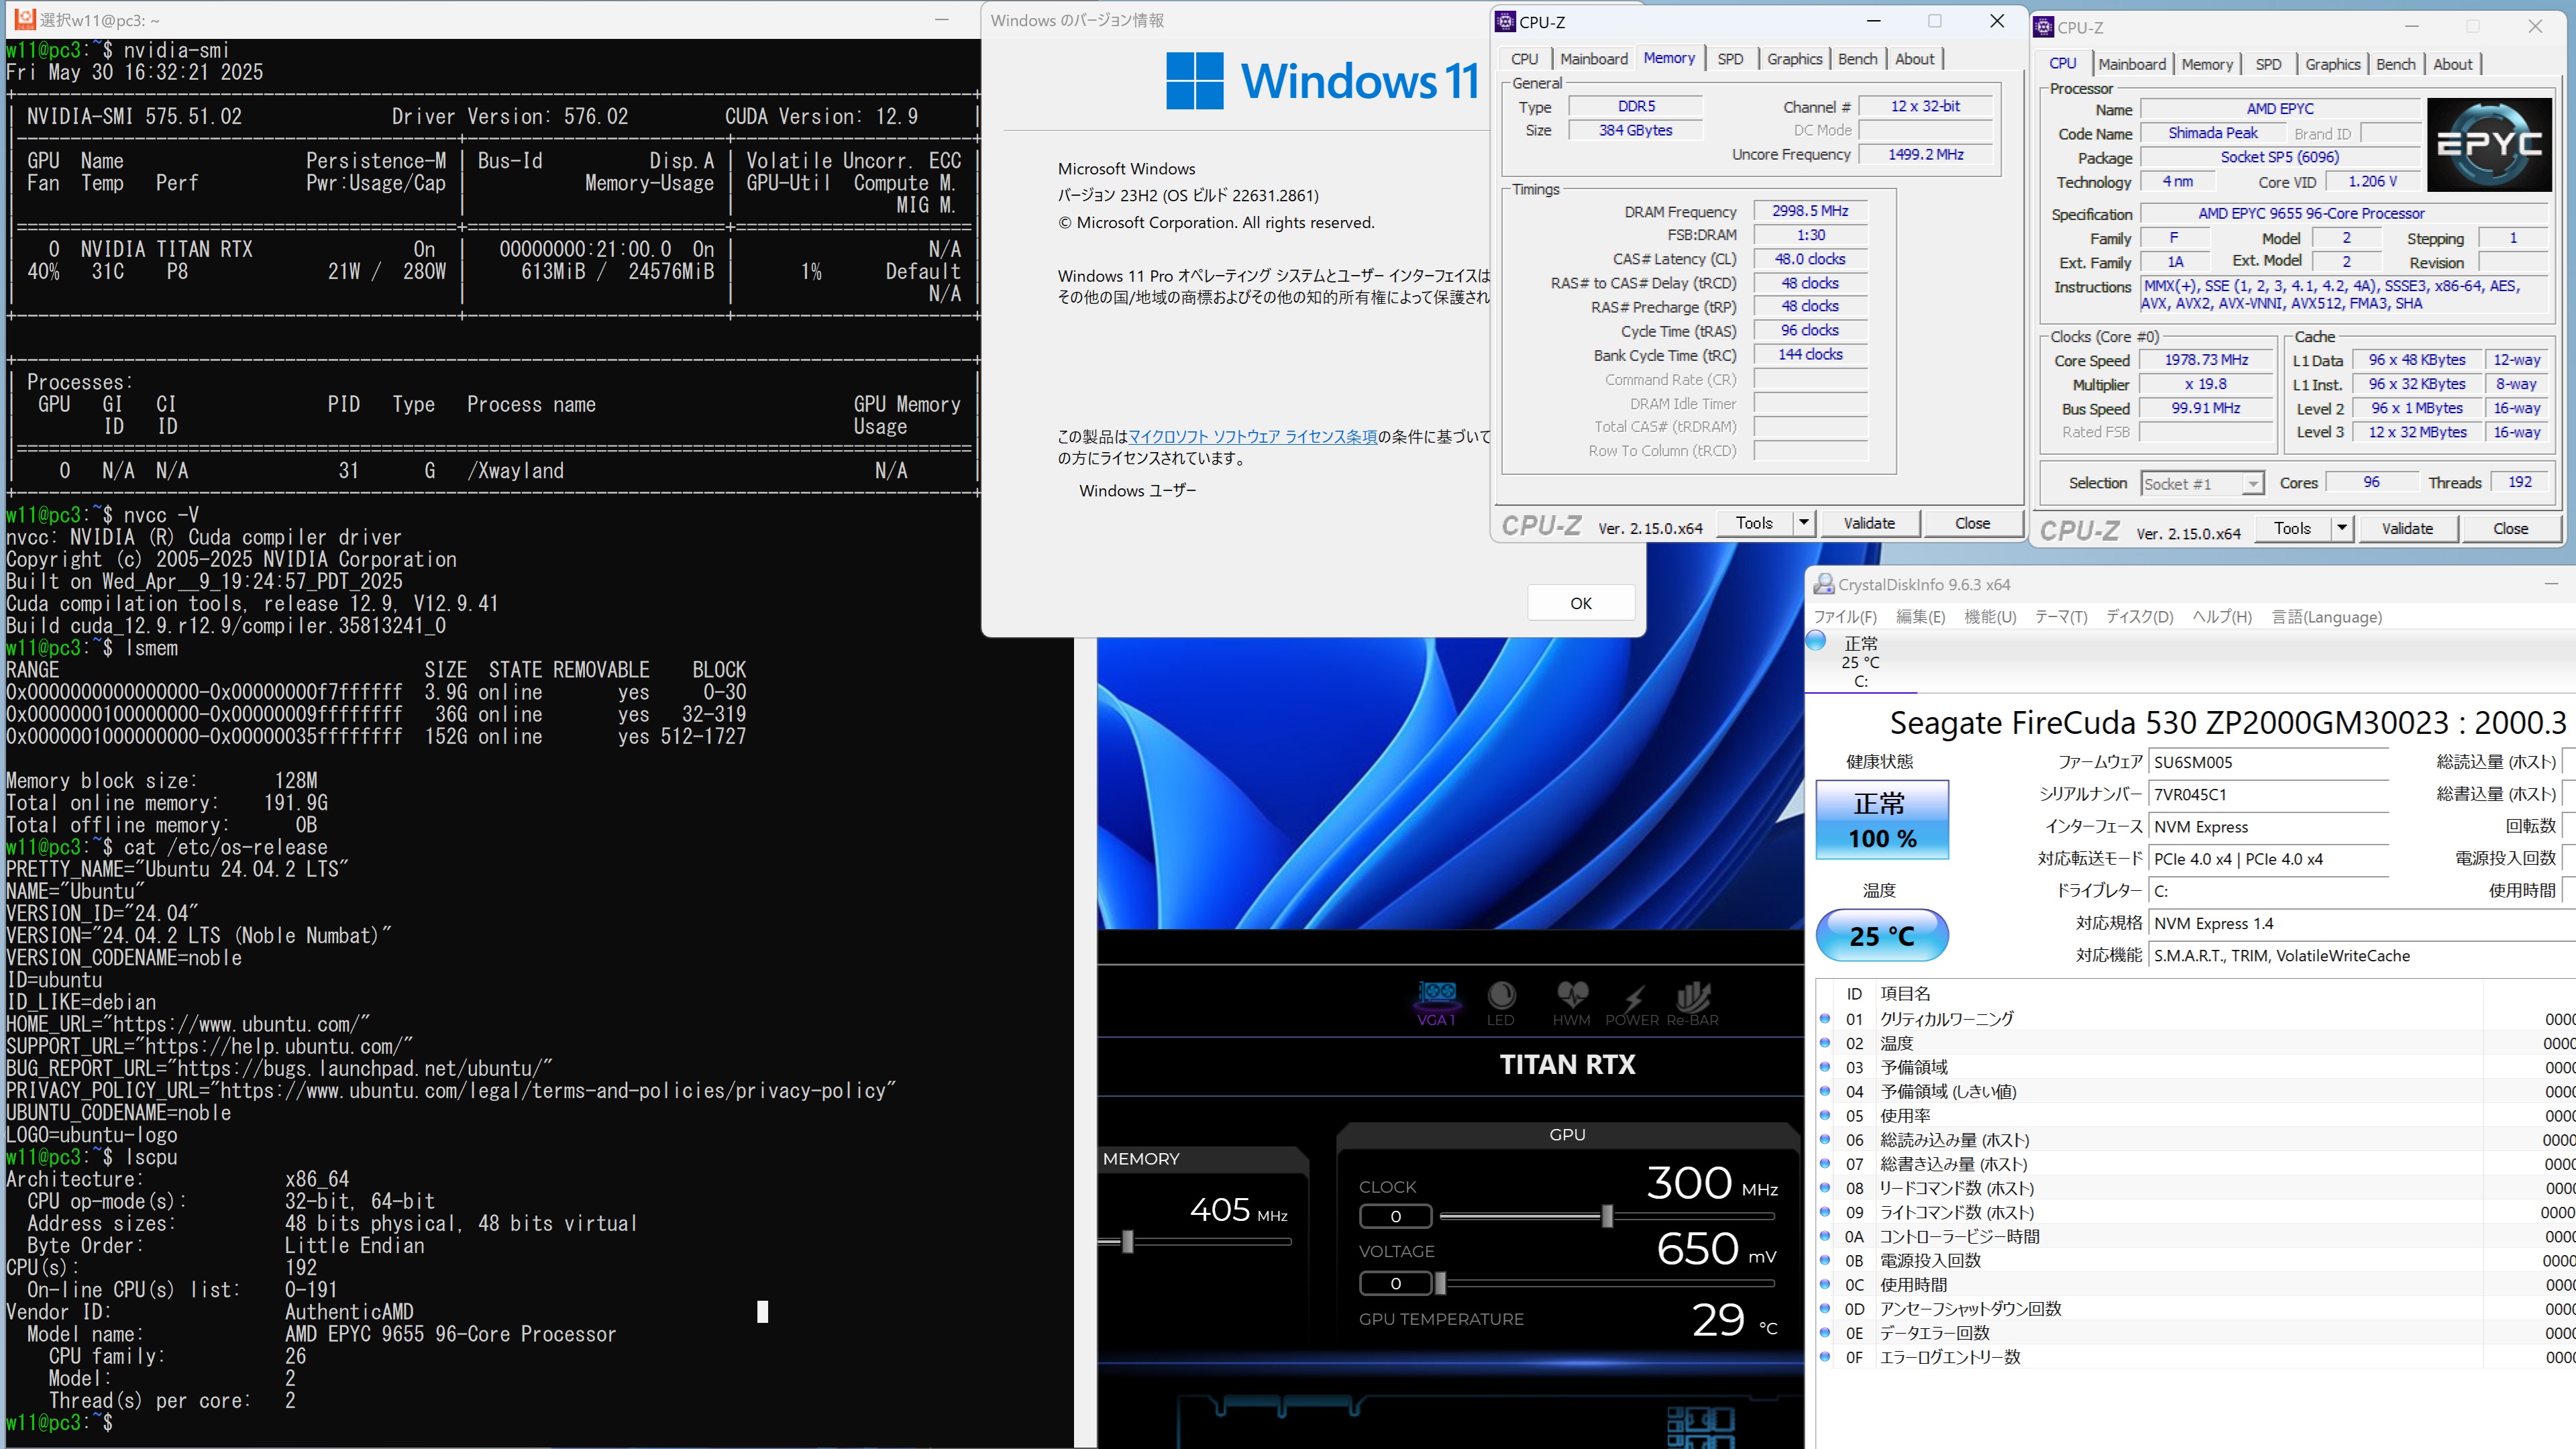Click the CrystalDiskInfo title bar icon
Viewport: 2576px width, 1449px height.
(1824, 584)
